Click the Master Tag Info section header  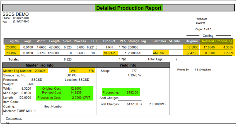click(x=40, y=65)
